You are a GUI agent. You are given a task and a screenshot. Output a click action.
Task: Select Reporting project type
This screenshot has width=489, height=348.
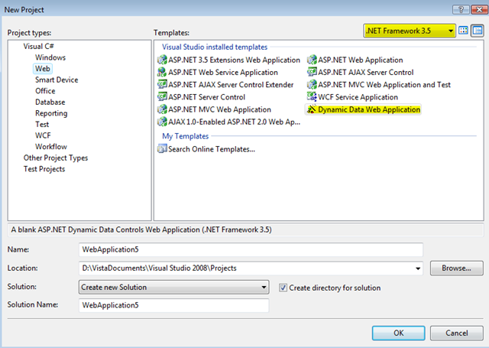(x=51, y=113)
